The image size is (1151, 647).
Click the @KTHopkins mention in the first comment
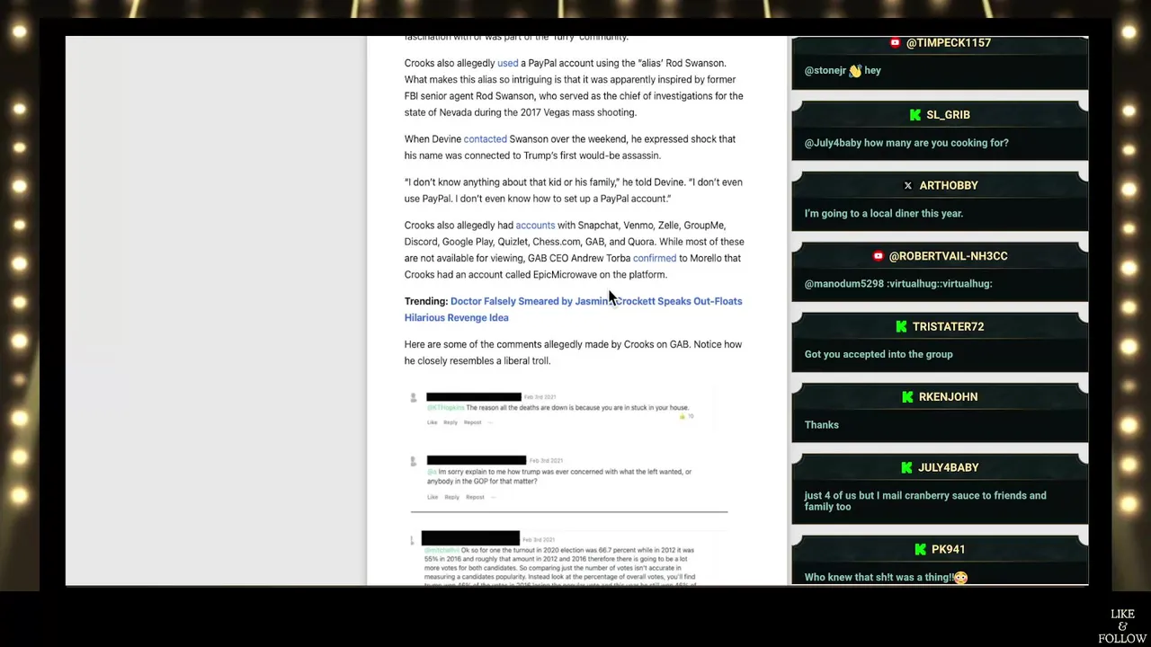tap(445, 408)
